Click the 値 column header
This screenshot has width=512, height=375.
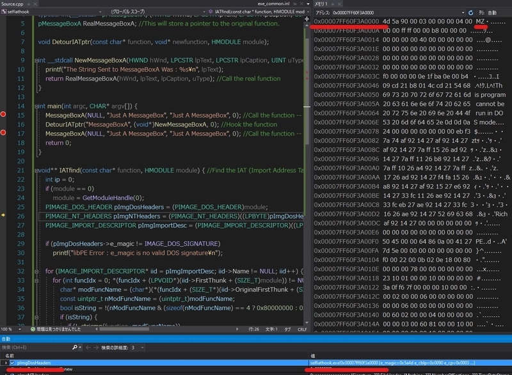pos(312,356)
